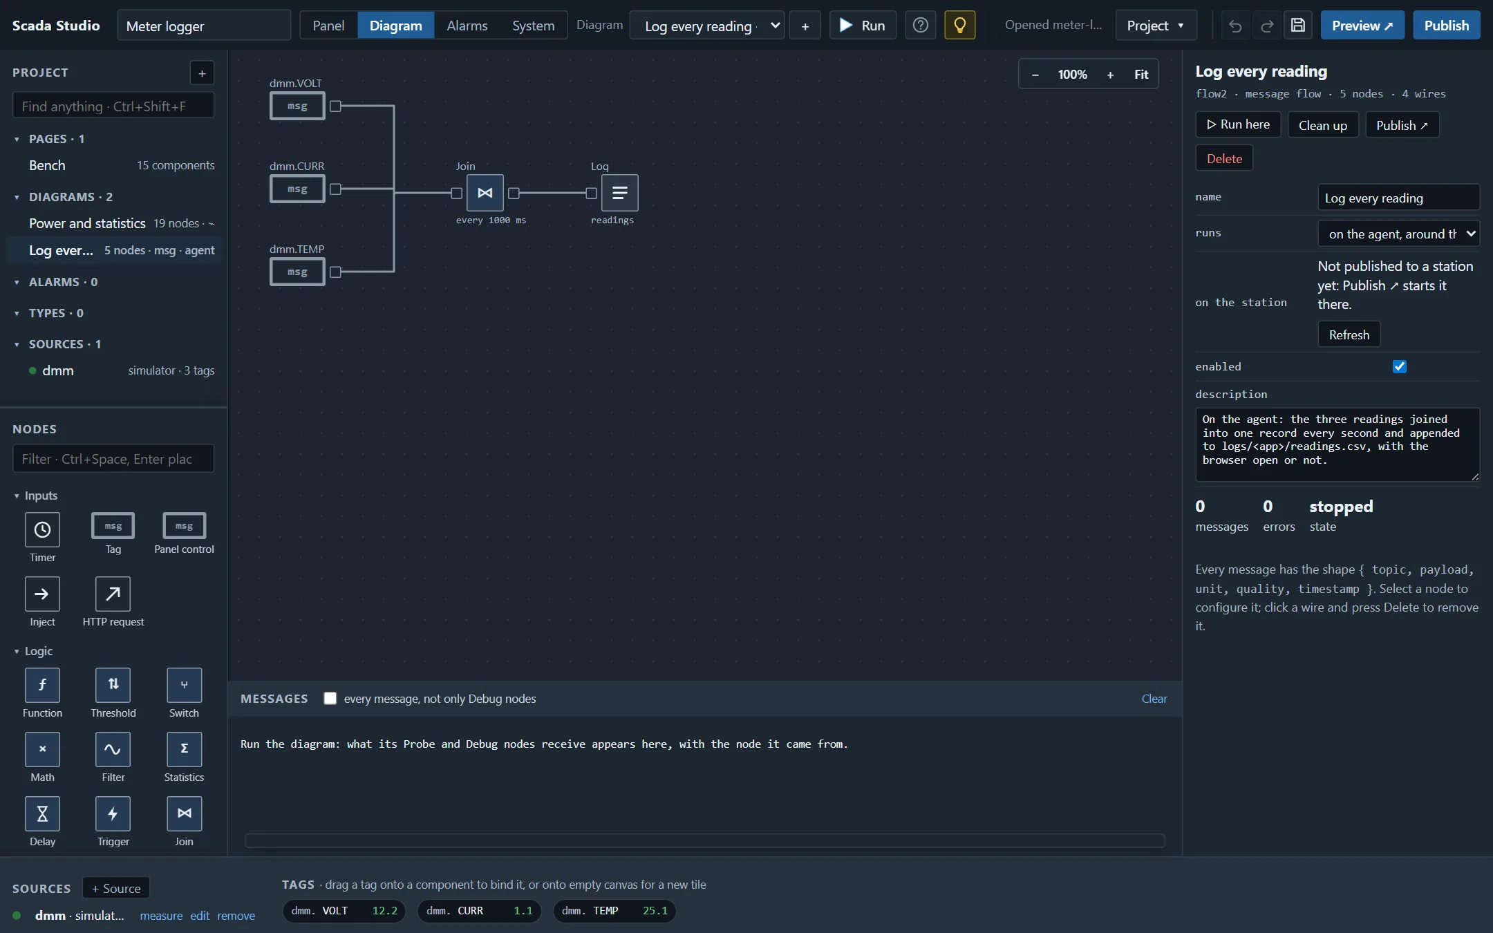Delete the diagram with Delete button
Viewport: 1493px width, 933px height.
1224,158
